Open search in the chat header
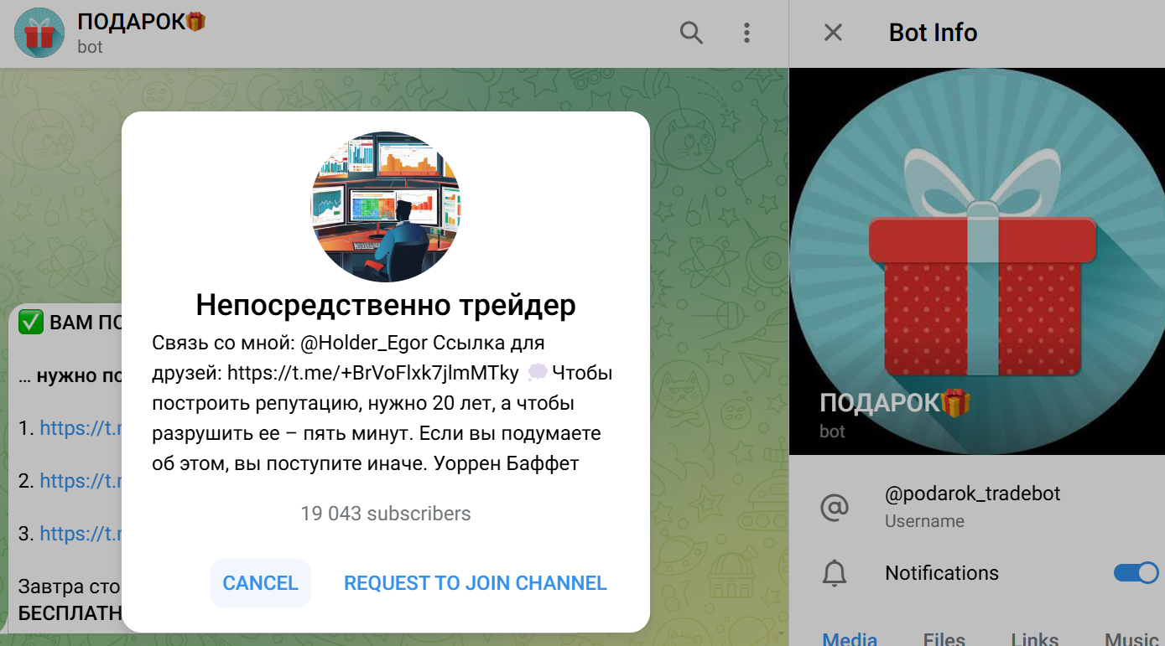The image size is (1165, 646). 691,33
